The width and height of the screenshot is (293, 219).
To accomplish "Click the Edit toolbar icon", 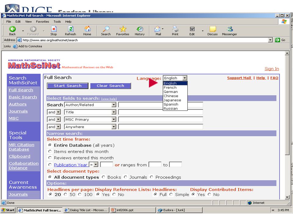I will pyautogui.click(x=192, y=29).
